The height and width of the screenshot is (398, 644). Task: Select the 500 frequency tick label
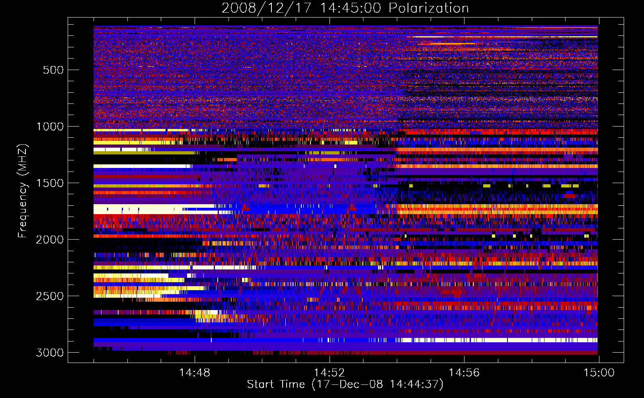tap(53, 70)
